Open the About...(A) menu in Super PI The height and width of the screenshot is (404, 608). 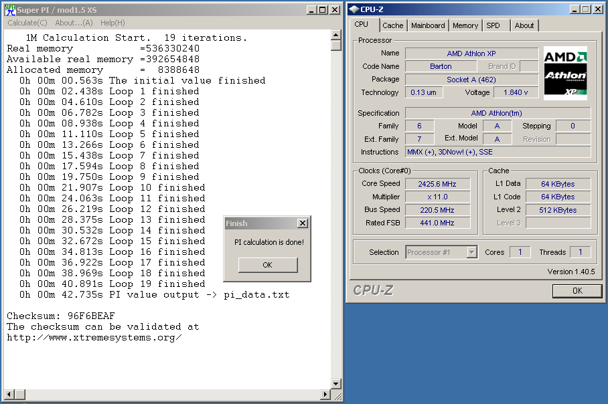(x=74, y=23)
